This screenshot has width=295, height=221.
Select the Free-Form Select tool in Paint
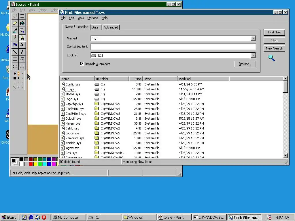pos(15,16)
